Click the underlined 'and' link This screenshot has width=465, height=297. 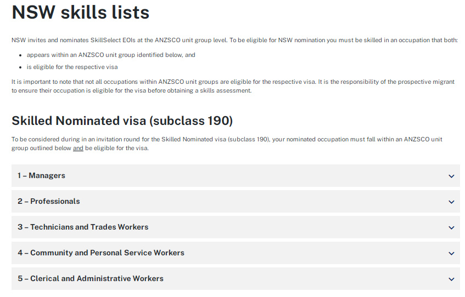pyautogui.click(x=78, y=148)
